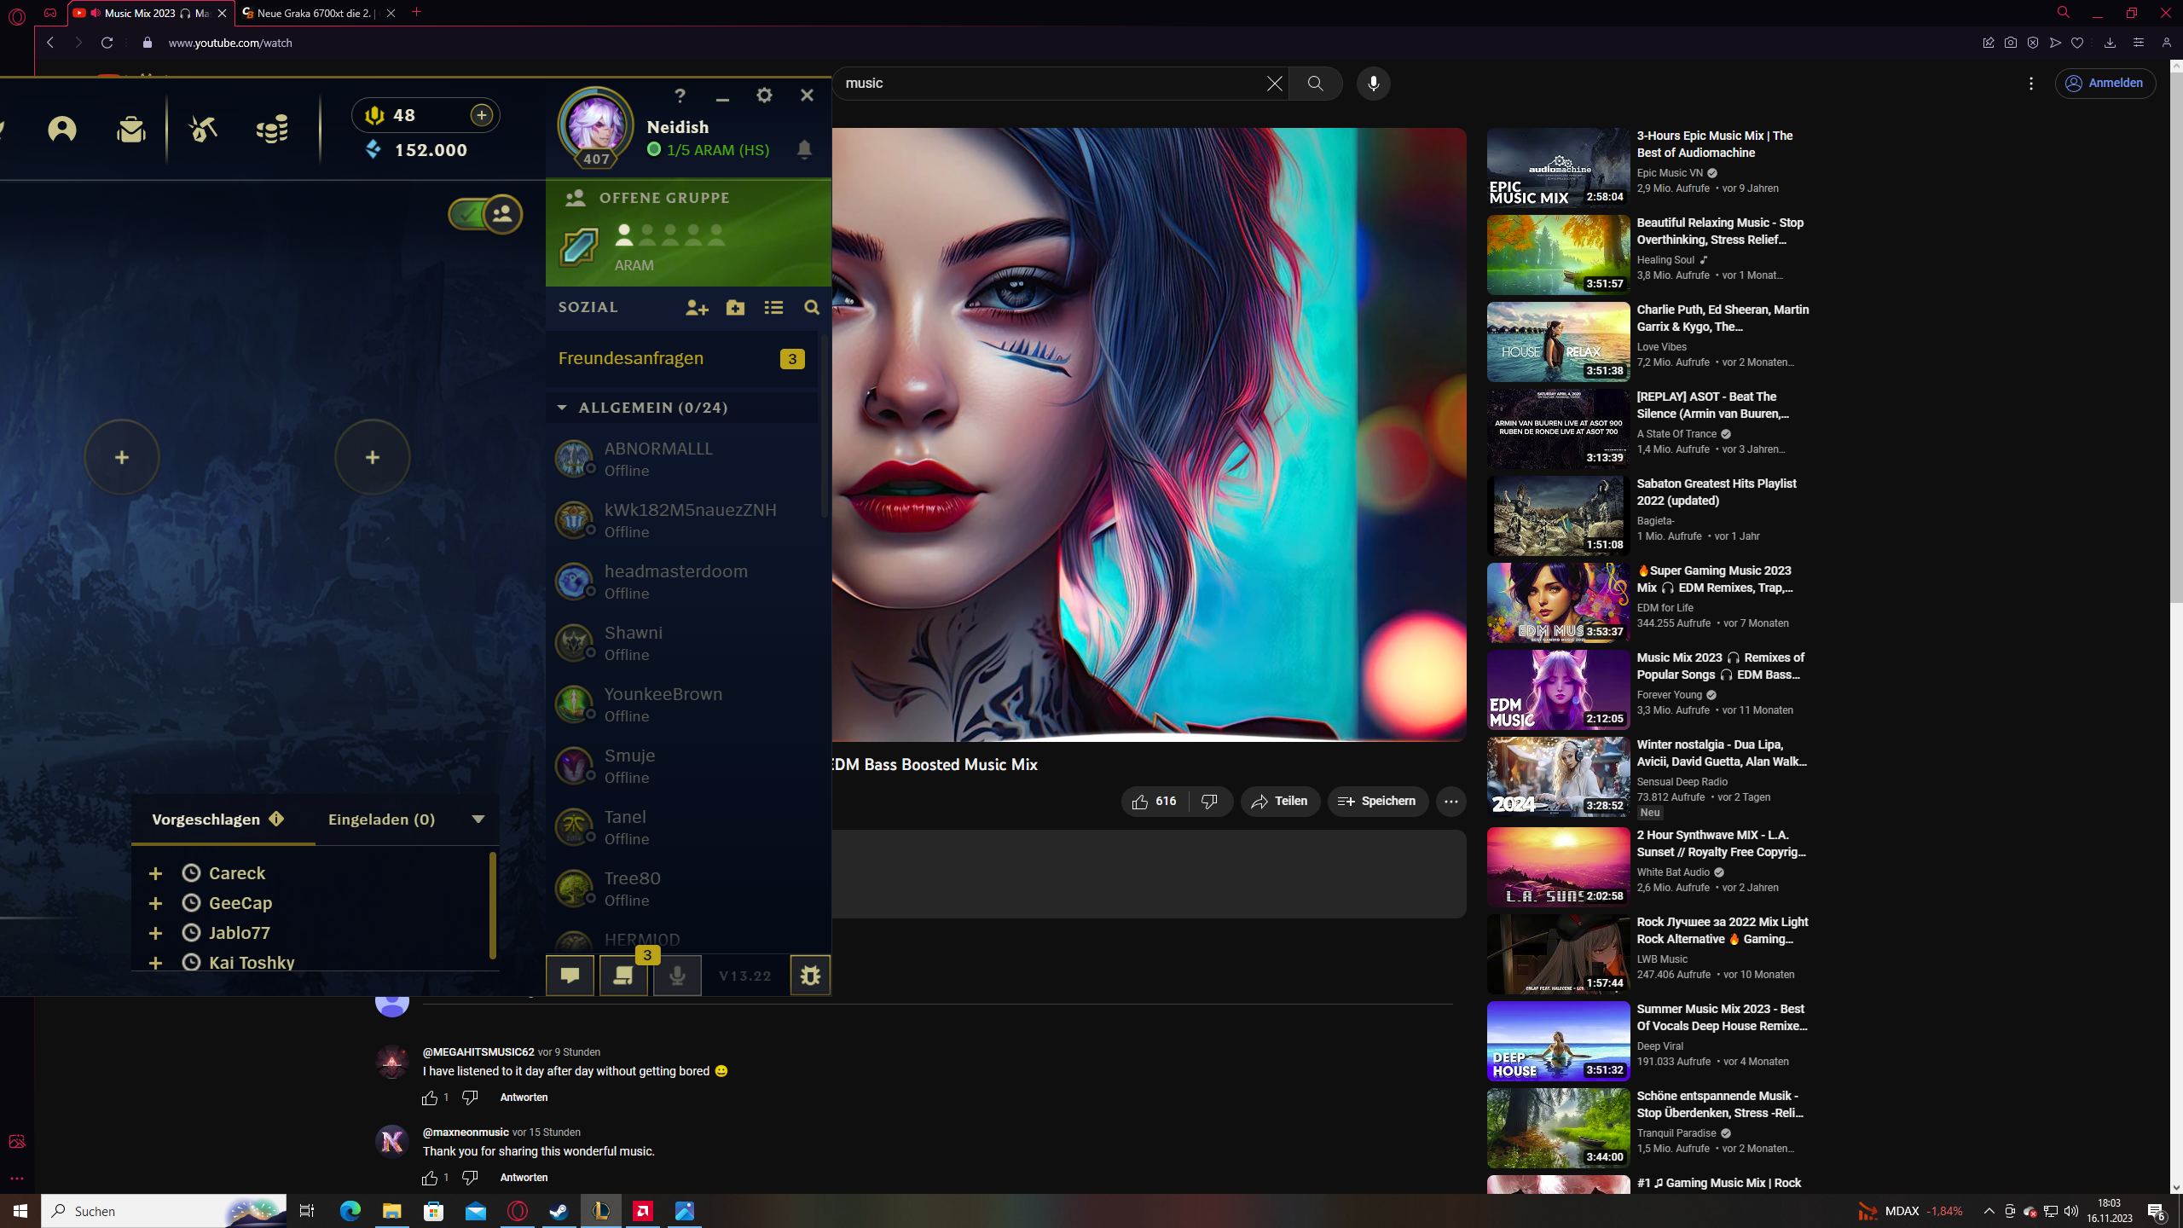This screenshot has height=1228, width=2183.
Task: Open the crafting hammer icon
Action: point(203,130)
